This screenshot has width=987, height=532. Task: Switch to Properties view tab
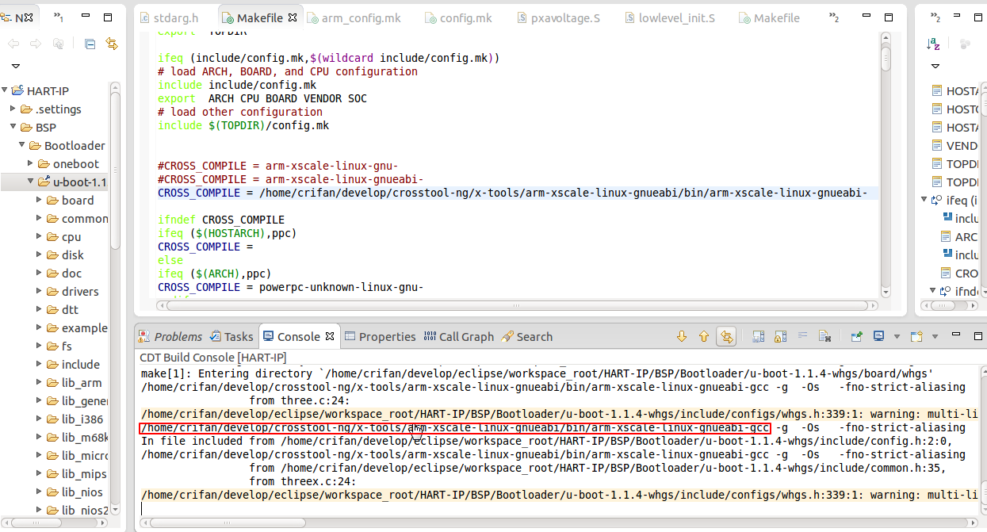(380, 337)
